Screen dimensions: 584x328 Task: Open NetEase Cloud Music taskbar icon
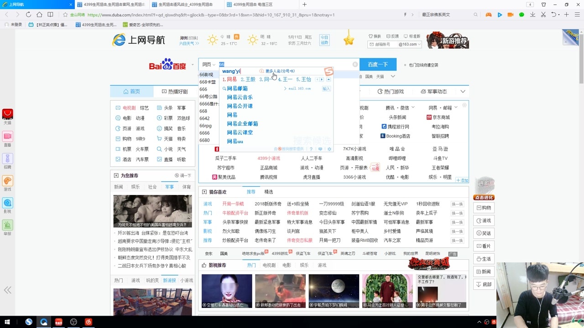[89, 322]
